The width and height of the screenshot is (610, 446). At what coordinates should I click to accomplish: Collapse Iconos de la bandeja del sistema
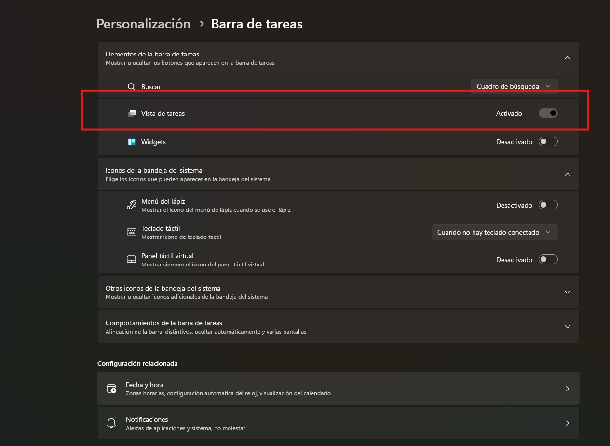567,174
